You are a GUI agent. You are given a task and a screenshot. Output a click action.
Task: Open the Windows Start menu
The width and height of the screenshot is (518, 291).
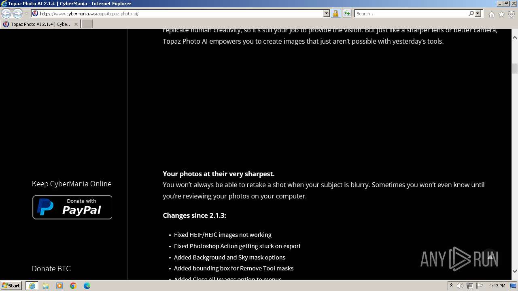(x=11, y=285)
